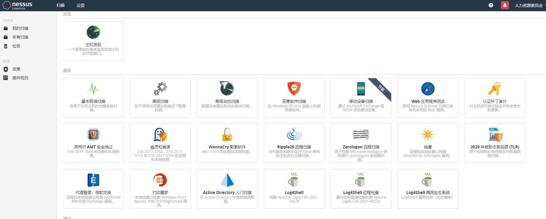
Task: Select the Active Directory pyramid icon
Action: pos(227,180)
